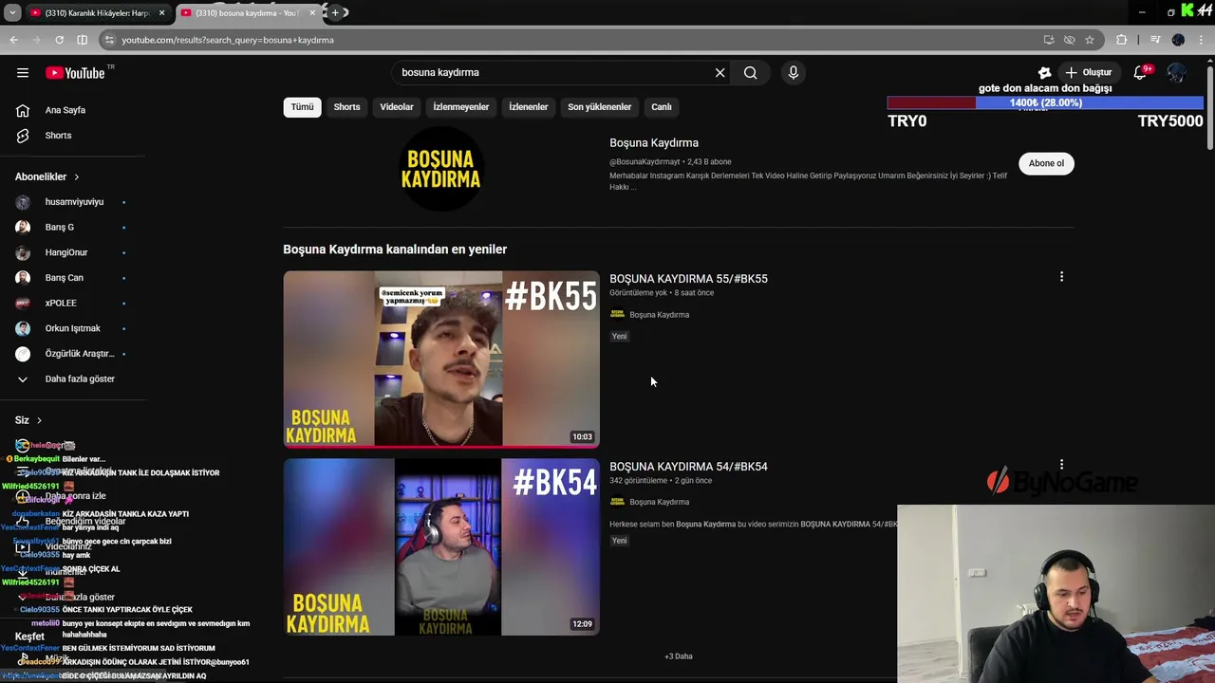Open Orkun Işıtmak subscription
The image size is (1215, 683).
coord(72,328)
